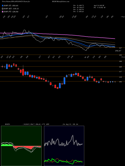Click the blue DOW ST legend swatch
The width and height of the screenshot is (125, 166).
(x=3, y=6)
